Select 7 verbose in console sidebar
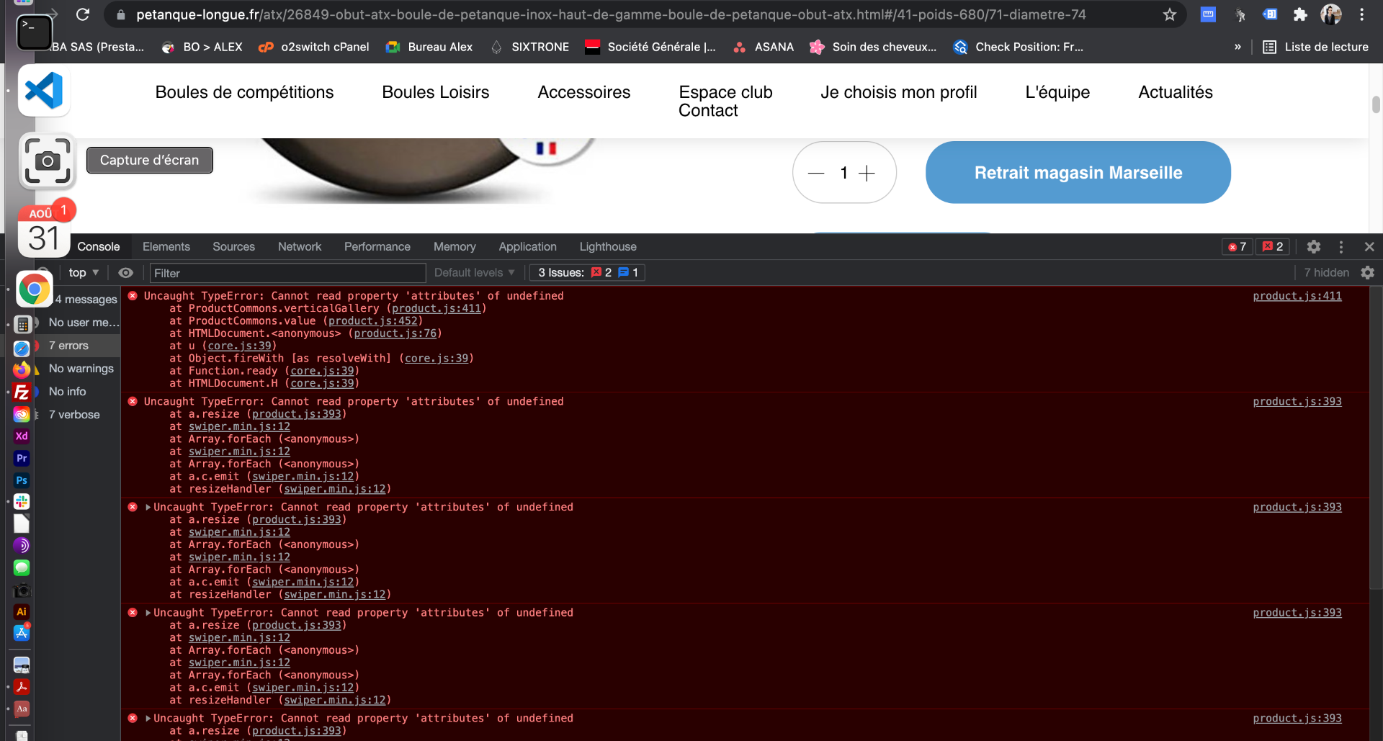This screenshot has width=1383, height=741. [x=74, y=415]
